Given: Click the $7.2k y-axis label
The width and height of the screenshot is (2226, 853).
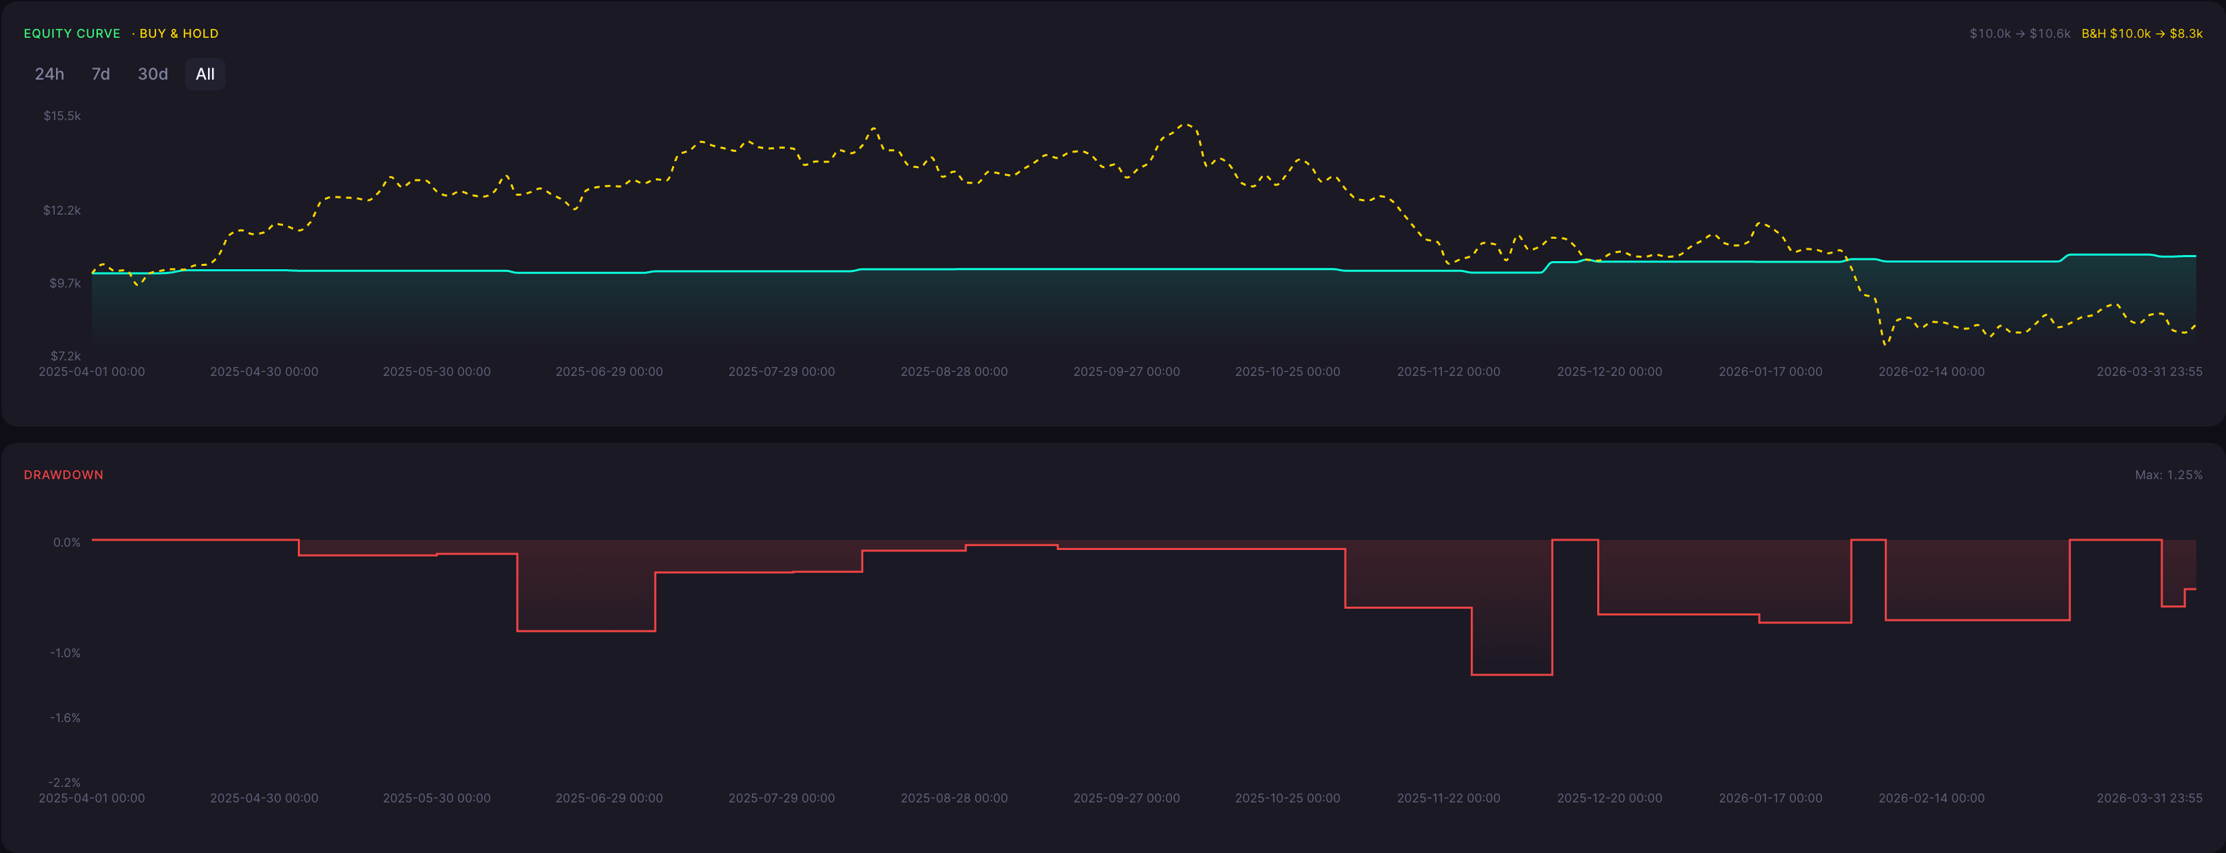Looking at the screenshot, I should coord(65,356).
